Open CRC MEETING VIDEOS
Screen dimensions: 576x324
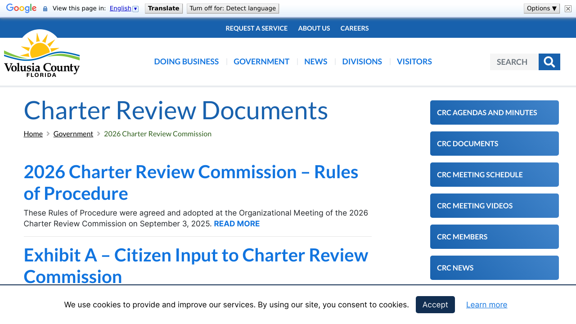pyautogui.click(x=494, y=205)
